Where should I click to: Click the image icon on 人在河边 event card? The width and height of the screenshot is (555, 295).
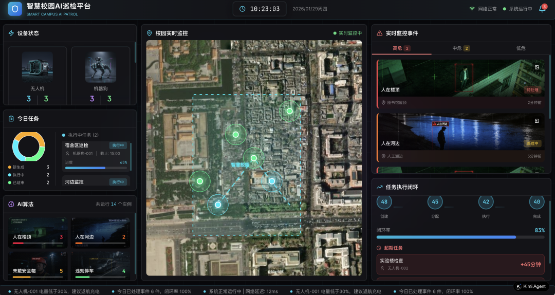(x=537, y=121)
